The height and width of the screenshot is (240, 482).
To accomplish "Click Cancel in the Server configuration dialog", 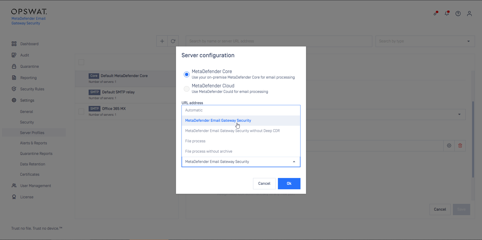I will (264, 184).
